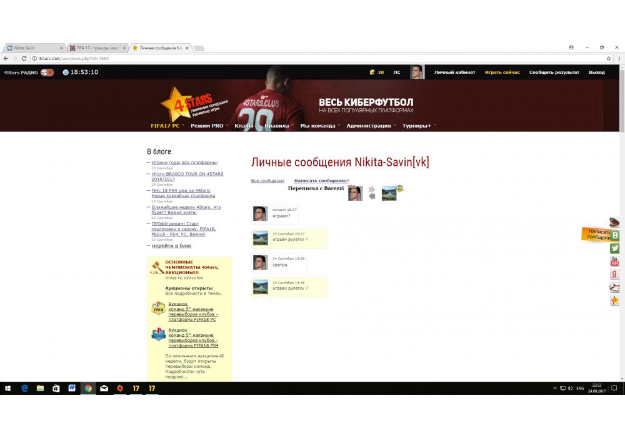Open the YouTube social sidebar icon

[x=615, y=262]
